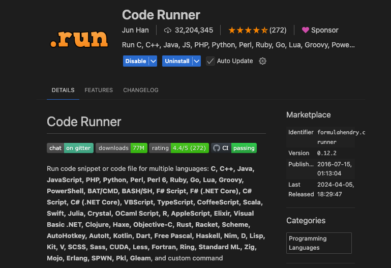Click the Code Runner readme heading
Screen dimensions: 391x268
pyautogui.click(x=84, y=122)
